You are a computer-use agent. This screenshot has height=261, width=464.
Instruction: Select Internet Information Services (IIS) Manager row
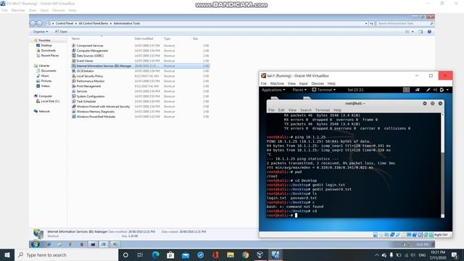(x=140, y=66)
